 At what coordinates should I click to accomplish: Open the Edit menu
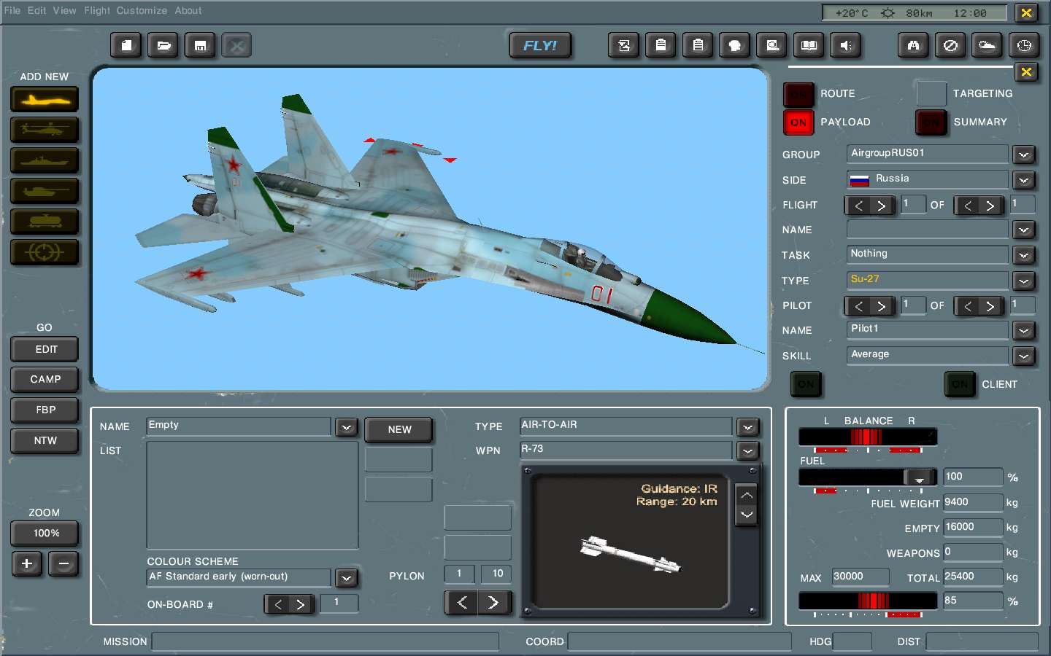(x=36, y=11)
